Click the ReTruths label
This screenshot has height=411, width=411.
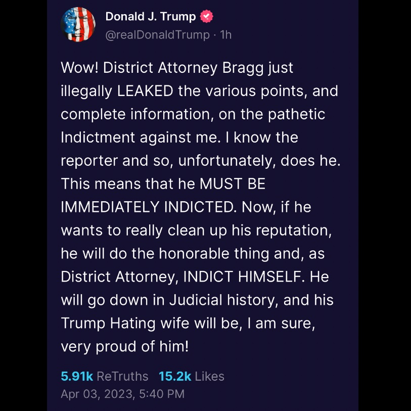coord(122,376)
